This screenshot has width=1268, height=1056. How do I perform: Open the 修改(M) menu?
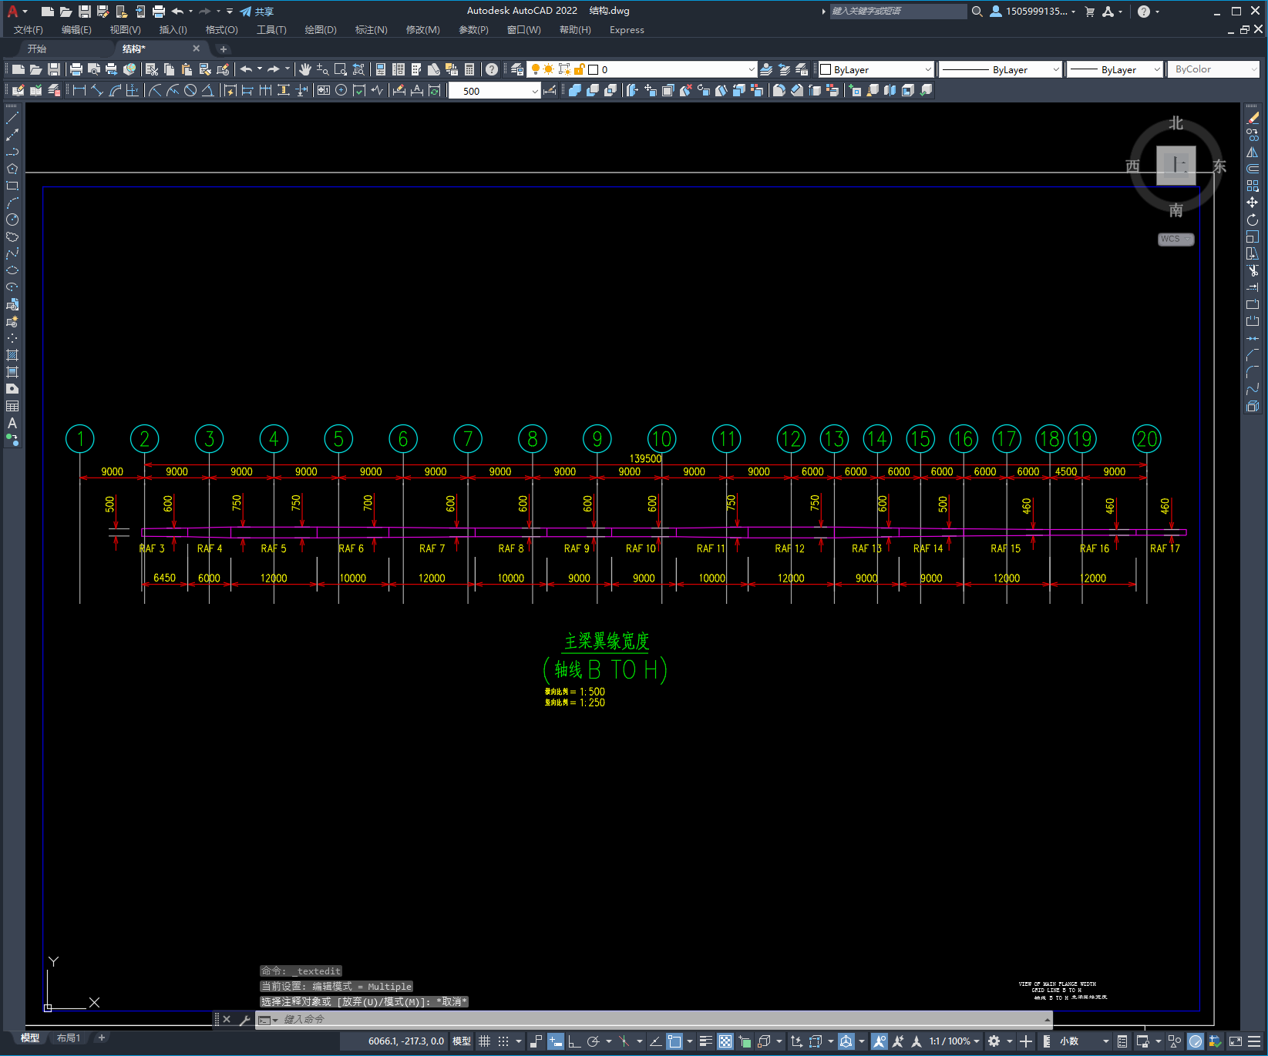tap(423, 30)
